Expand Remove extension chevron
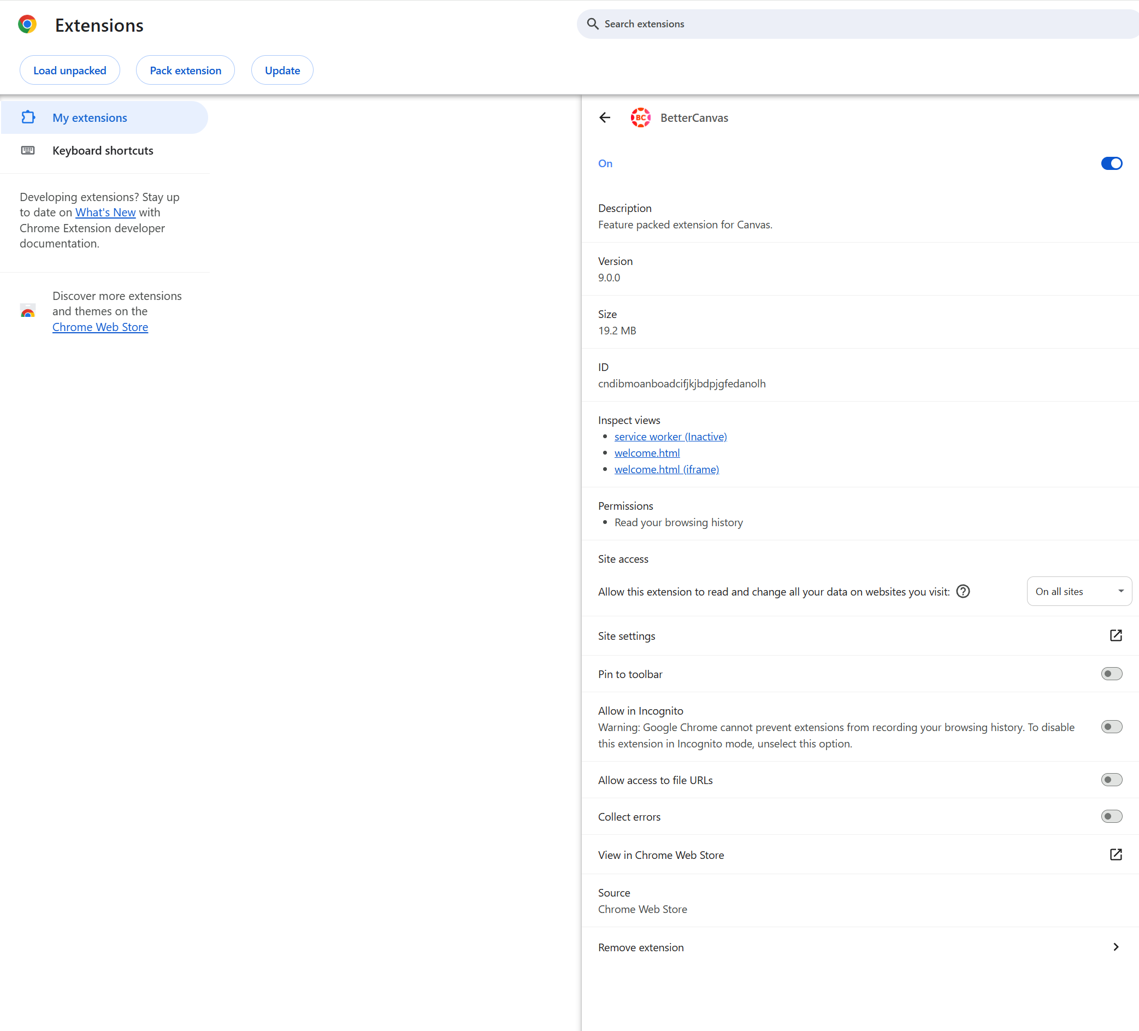1139x1031 pixels. 1116,947
